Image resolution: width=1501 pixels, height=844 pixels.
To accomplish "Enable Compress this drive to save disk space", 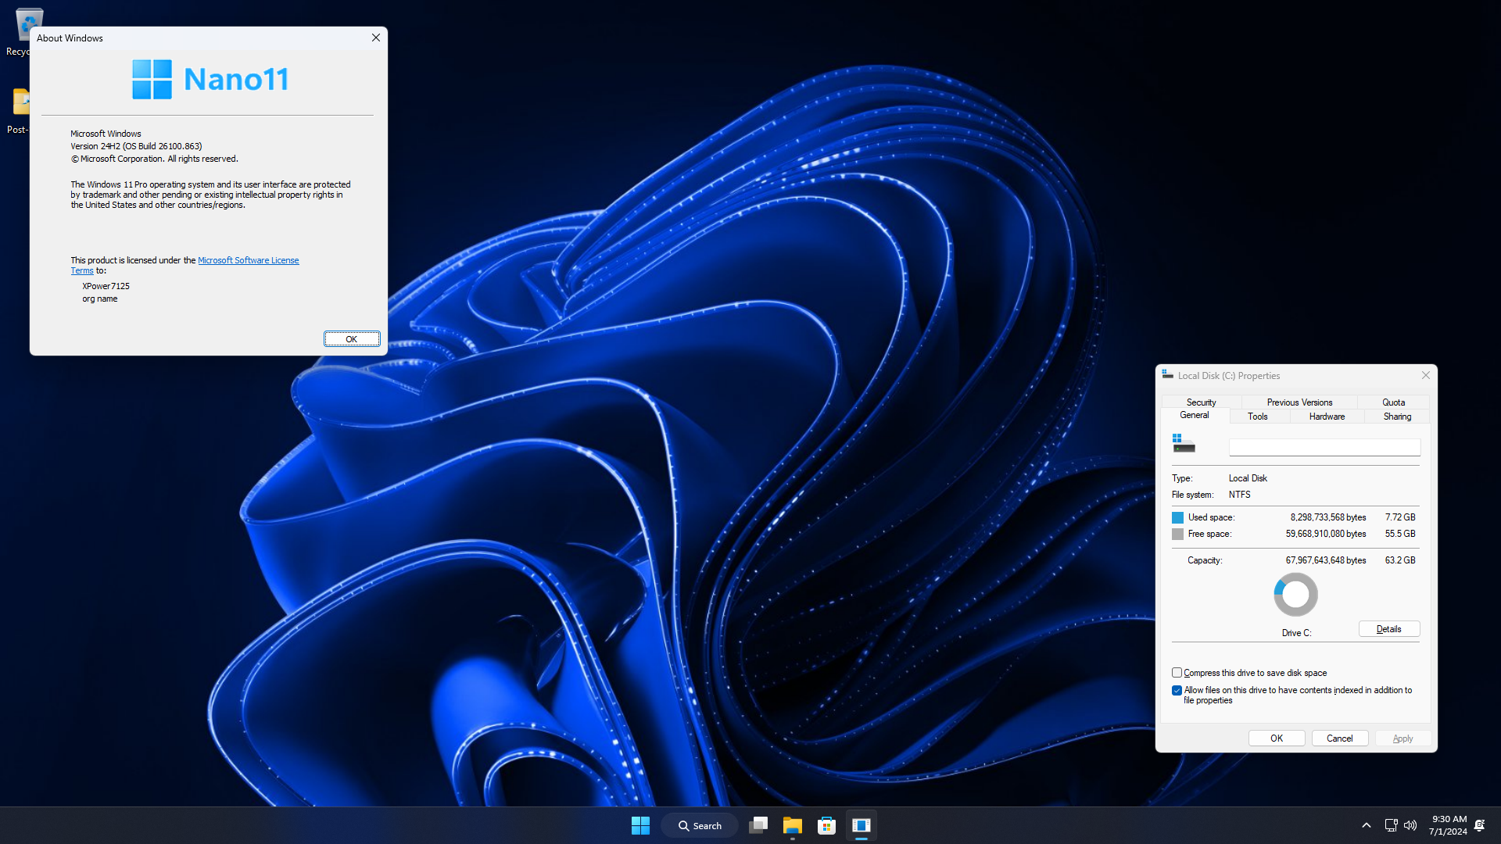I will 1176,672.
